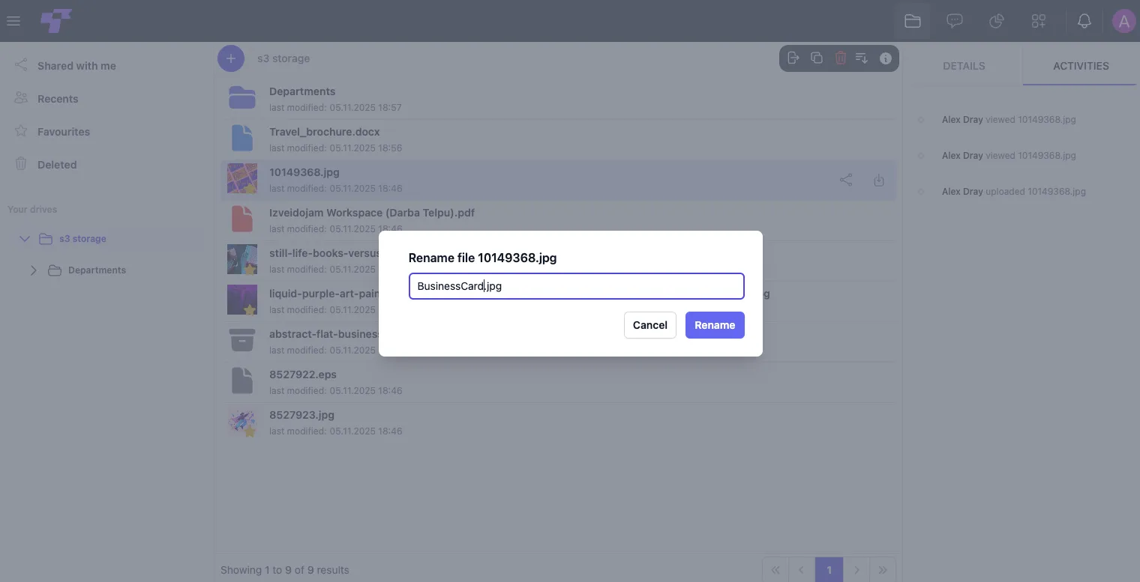This screenshot has height=582, width=1140.
Task: Jump to the last page with double-arrow button
Action: (x=883, y=570)
